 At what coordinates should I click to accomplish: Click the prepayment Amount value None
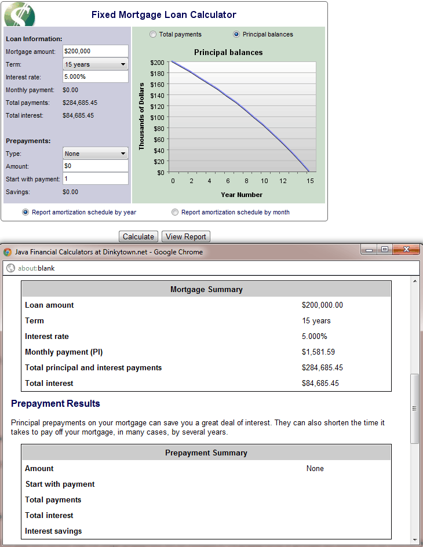(315, 469)
